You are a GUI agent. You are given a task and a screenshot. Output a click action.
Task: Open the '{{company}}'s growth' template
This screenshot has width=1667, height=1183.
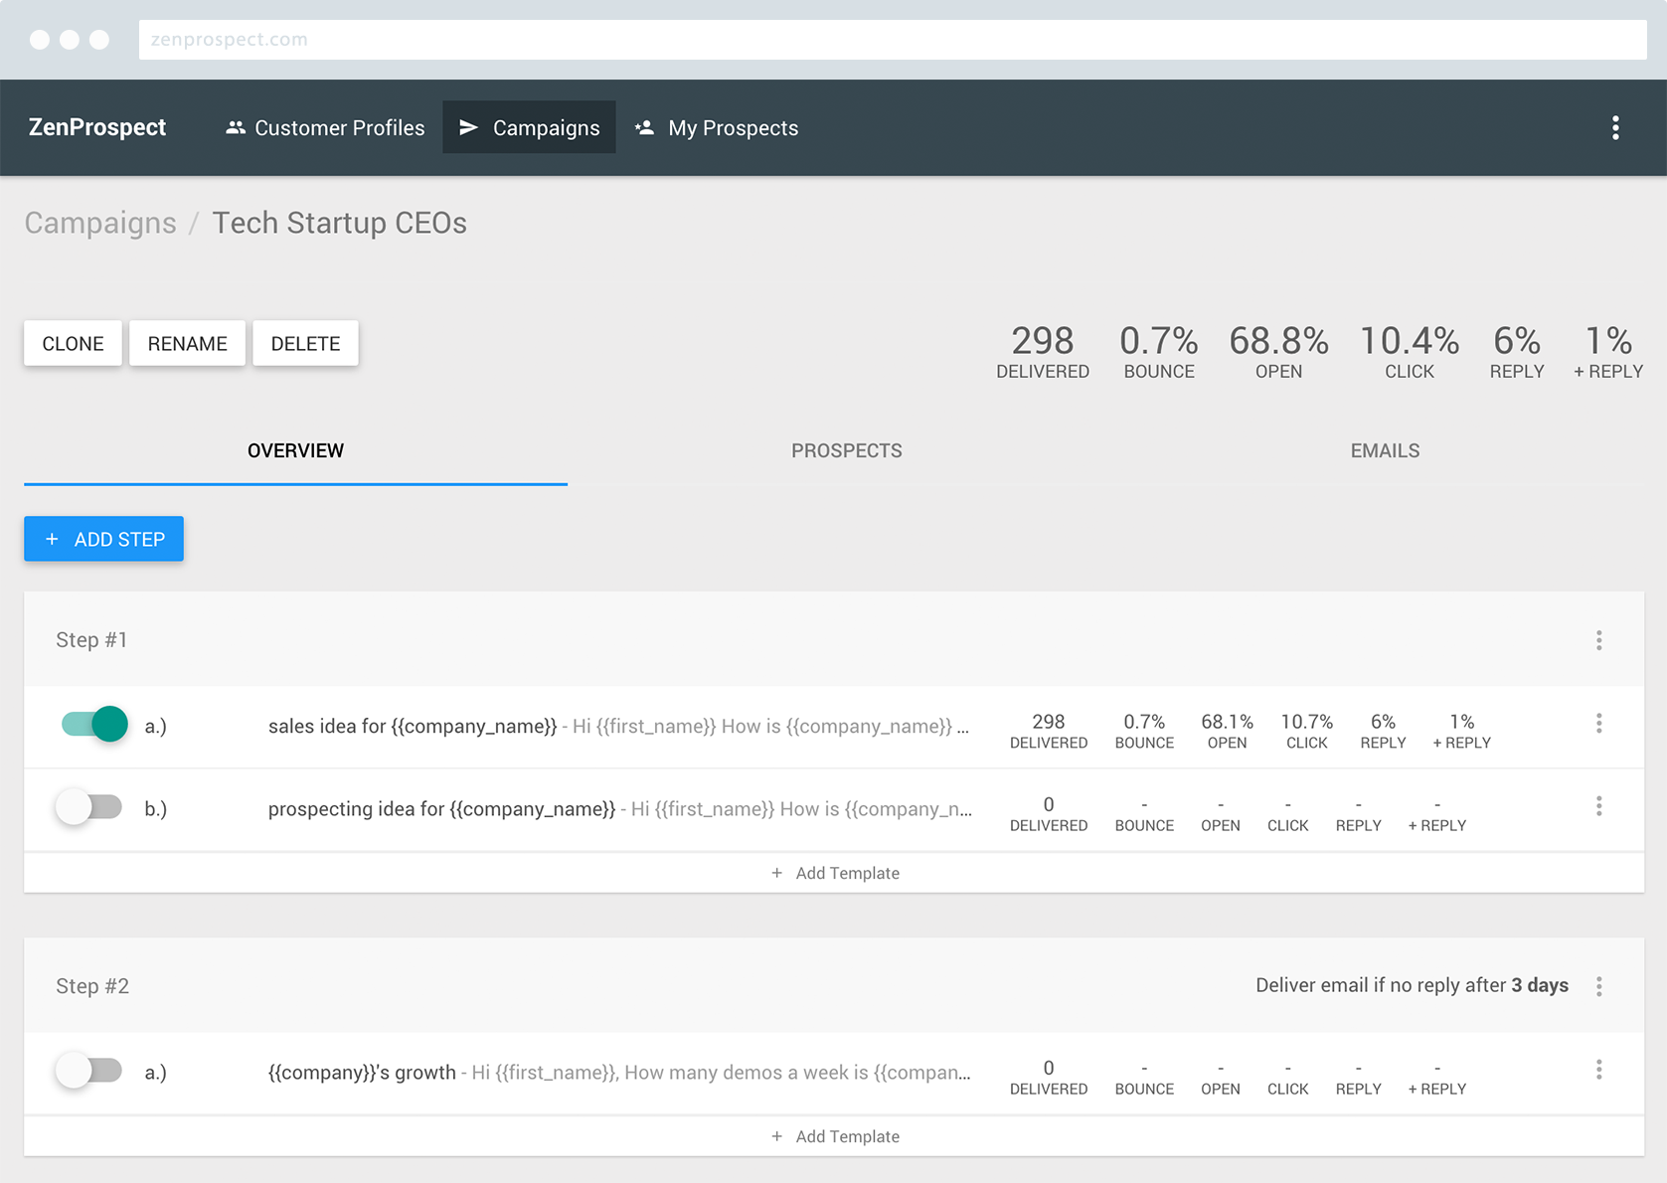pyautogui.click(x=619, y=1073)
